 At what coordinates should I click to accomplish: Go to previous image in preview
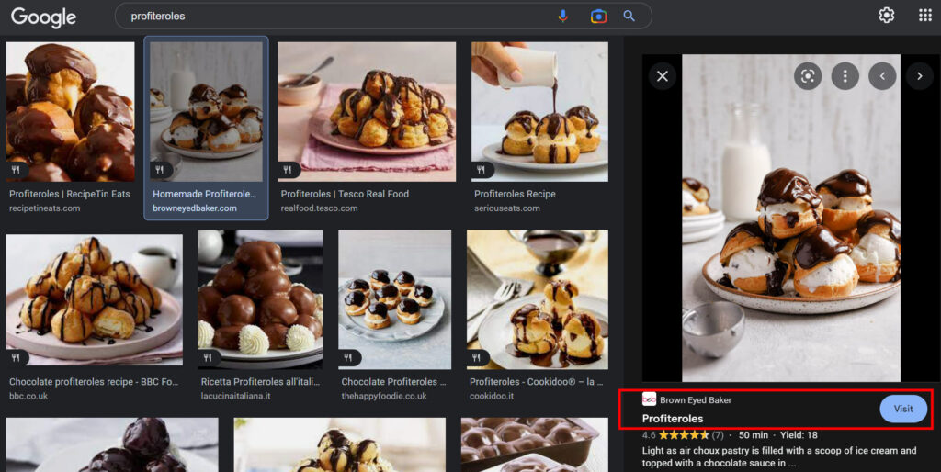click(x=882, y=76)
